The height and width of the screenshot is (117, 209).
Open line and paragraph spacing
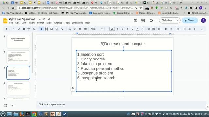pyautogui.click(x=166, y=29)
